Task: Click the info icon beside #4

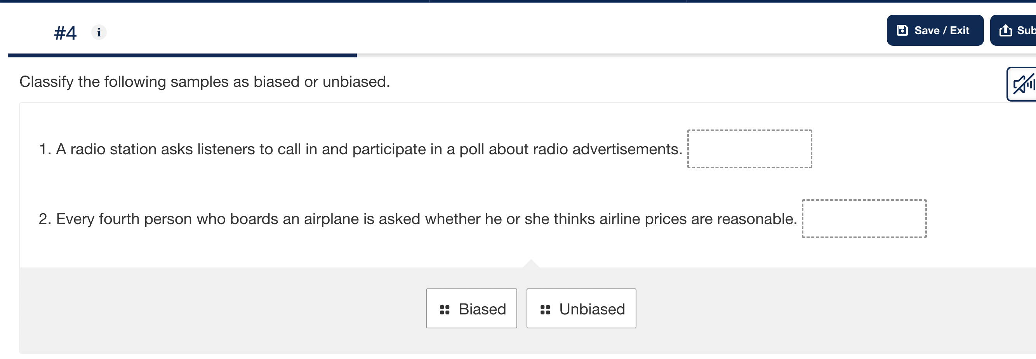Action: click(x=99, y=32)
